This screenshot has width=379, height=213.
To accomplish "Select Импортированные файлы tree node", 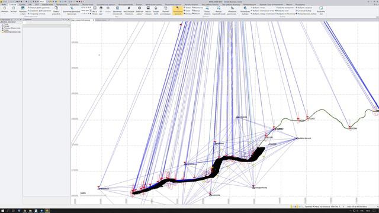I will (12, 32).
